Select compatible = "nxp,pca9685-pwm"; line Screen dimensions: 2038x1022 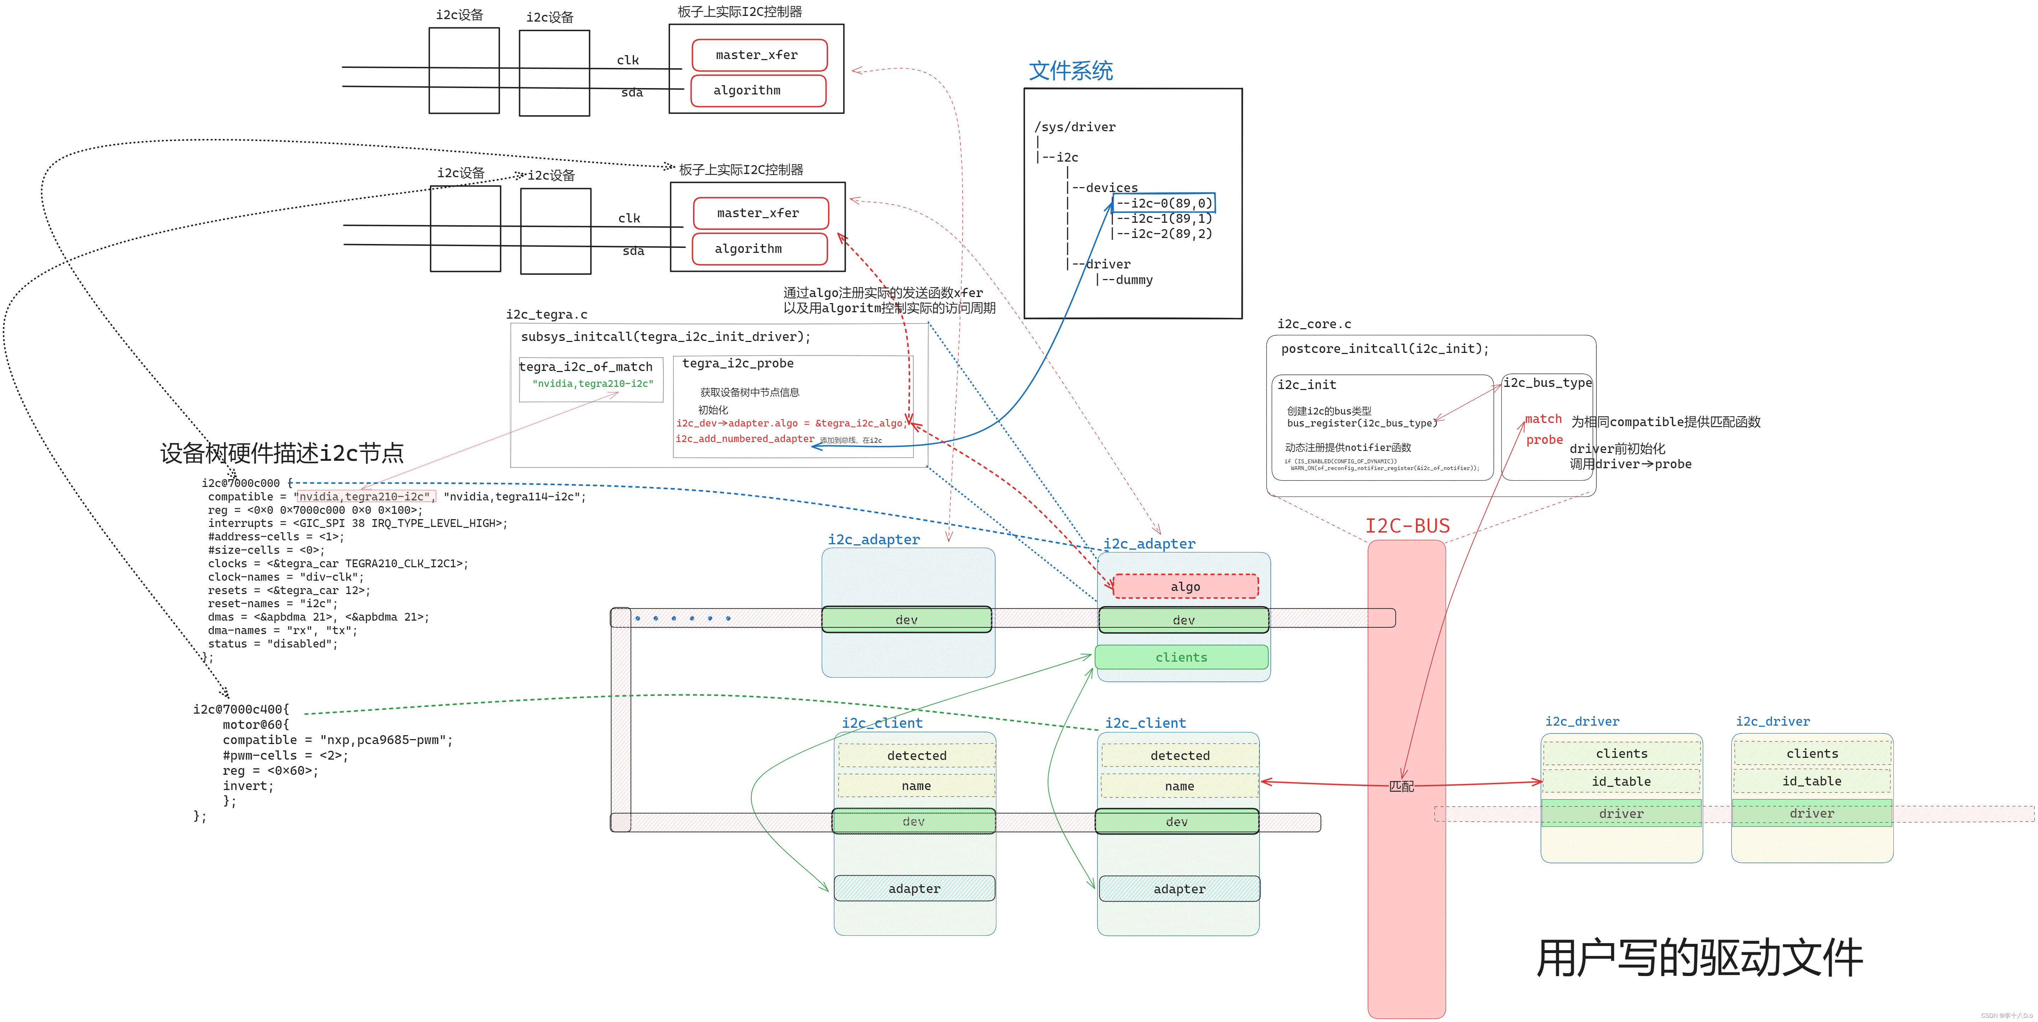pos(338,741)
